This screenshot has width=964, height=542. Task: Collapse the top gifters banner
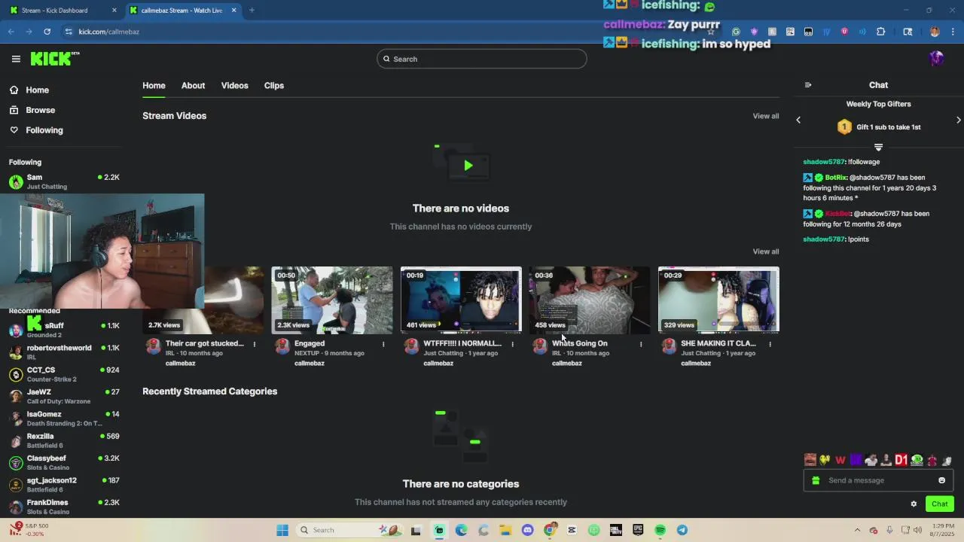pyautogui.click(x=878, y=147)
